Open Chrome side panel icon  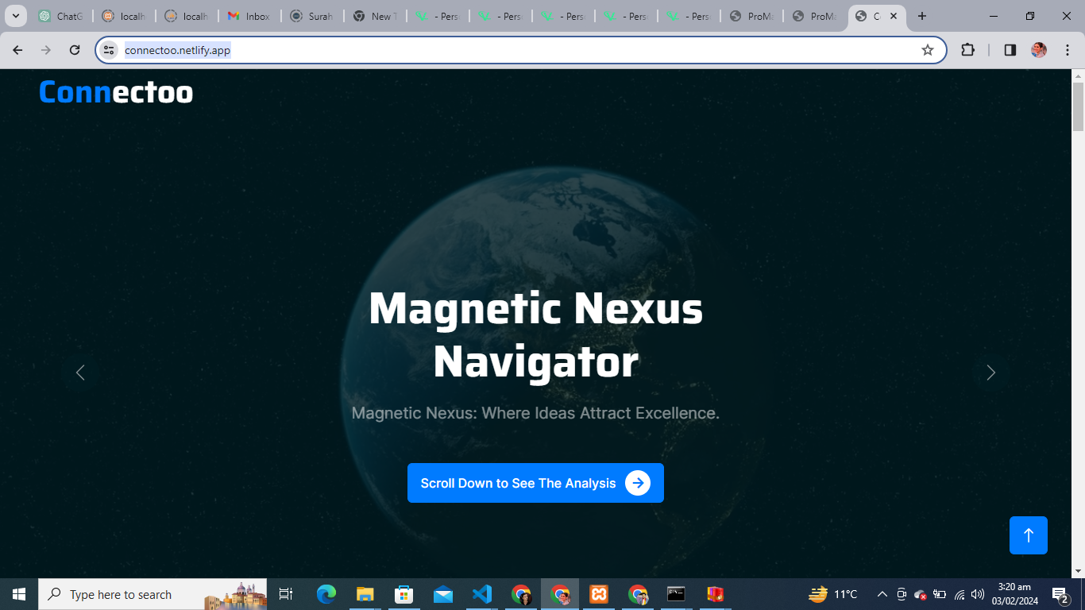click(x=1010, y=50)
